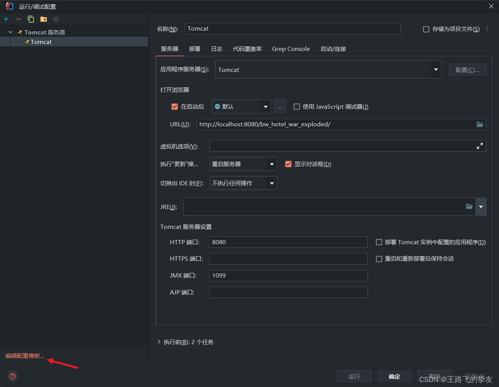Create a new configuration folder
The image size is (499, 387).
pyautogui.click(x=44, y=19)
